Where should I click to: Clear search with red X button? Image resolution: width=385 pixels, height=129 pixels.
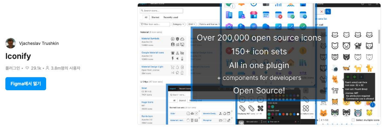[x=322, y=11]
